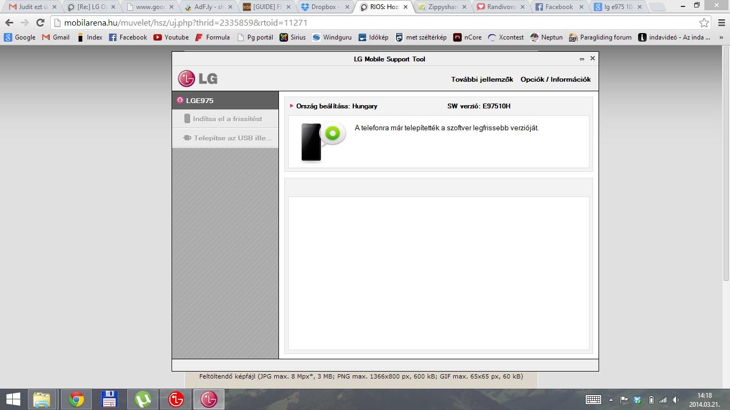Reload the current page
The image size is (730, 410).
[x=40, y=23]
